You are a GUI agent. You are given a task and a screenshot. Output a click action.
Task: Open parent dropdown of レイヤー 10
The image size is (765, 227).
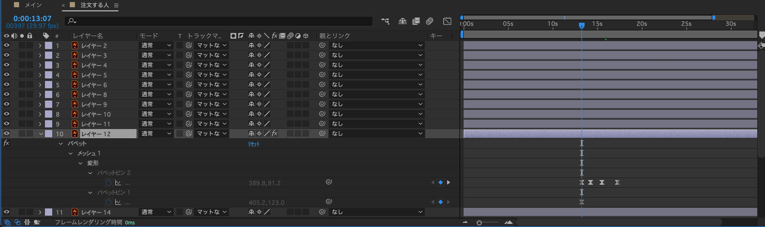pos(377,114)
